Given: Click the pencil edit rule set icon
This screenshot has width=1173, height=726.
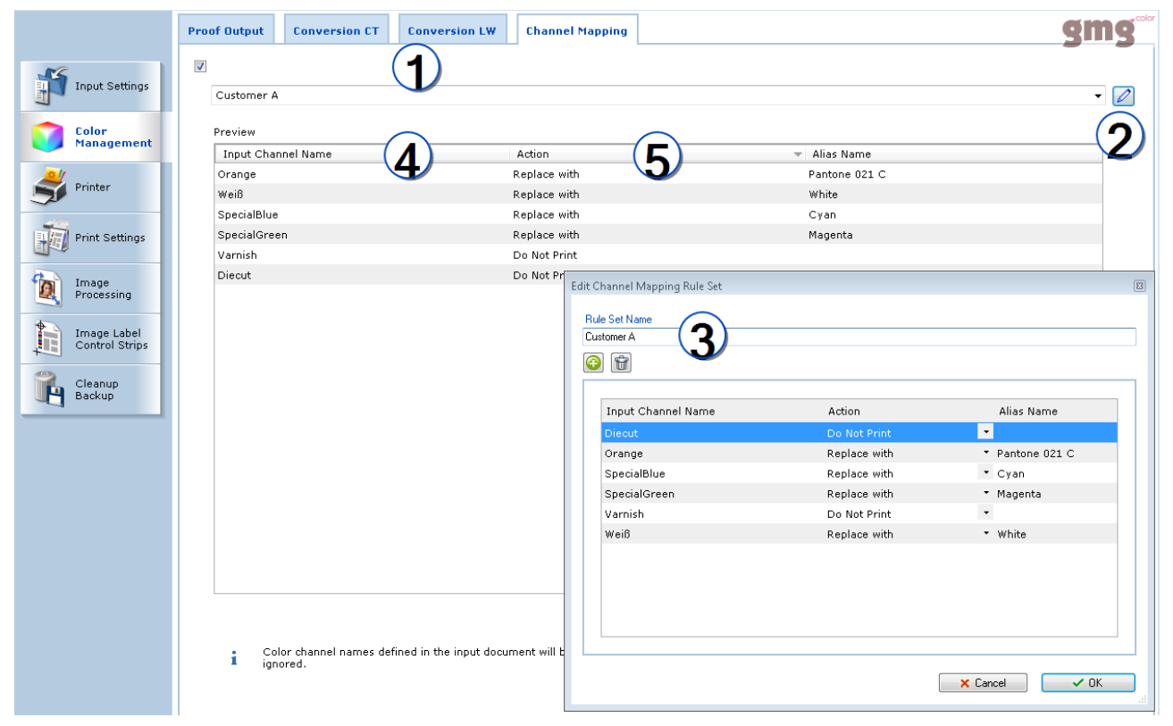Looking at the screenshot, I should coord(1124,96).
